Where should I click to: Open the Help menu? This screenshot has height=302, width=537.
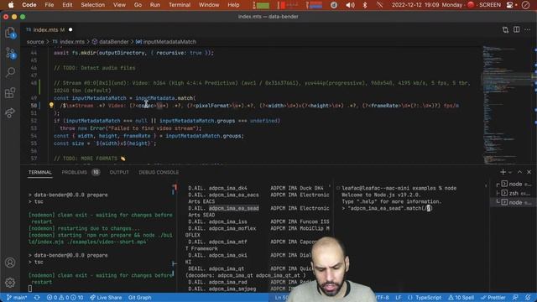(x=233, y=5)
